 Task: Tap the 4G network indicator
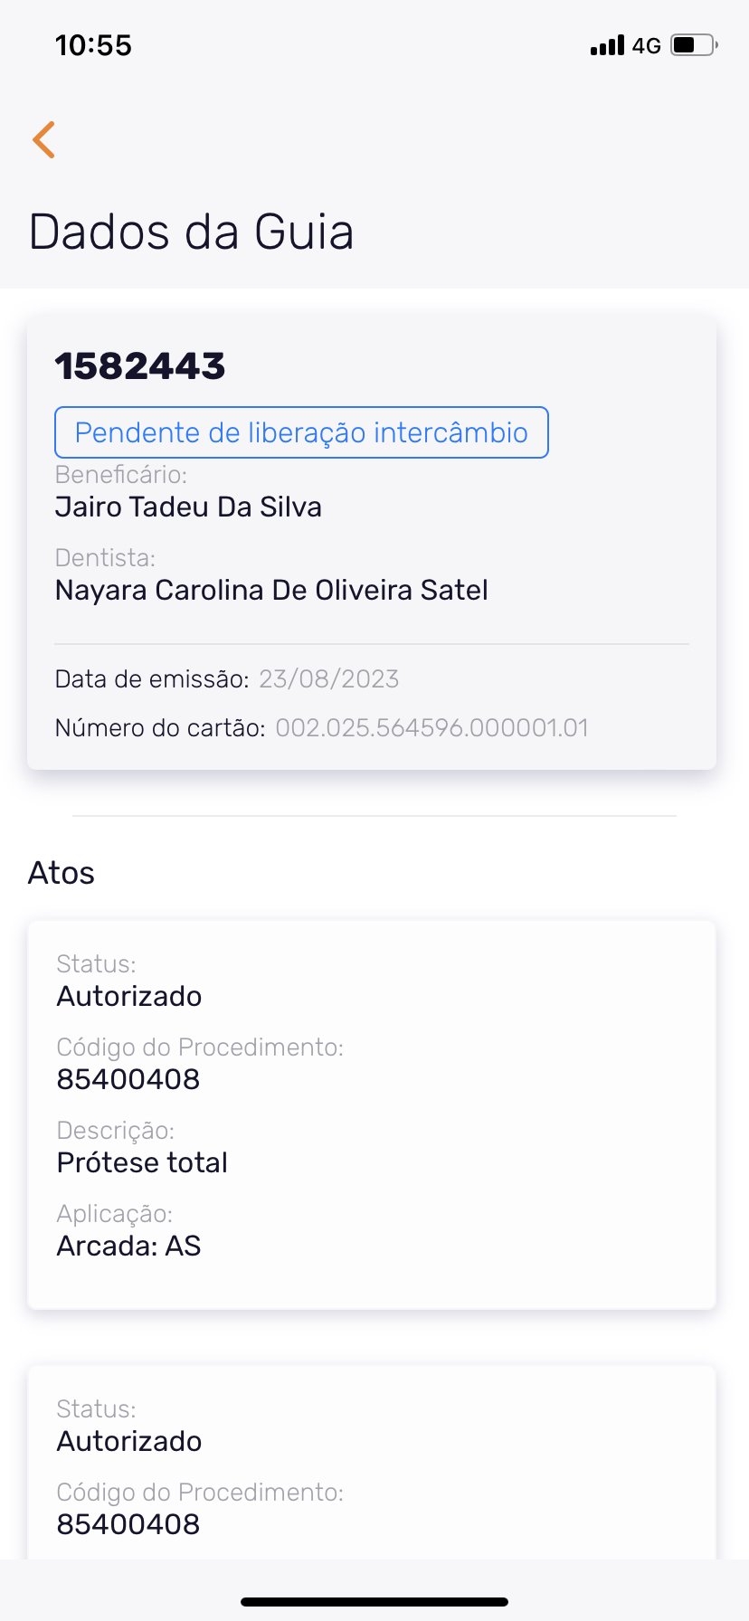(647, 46)
